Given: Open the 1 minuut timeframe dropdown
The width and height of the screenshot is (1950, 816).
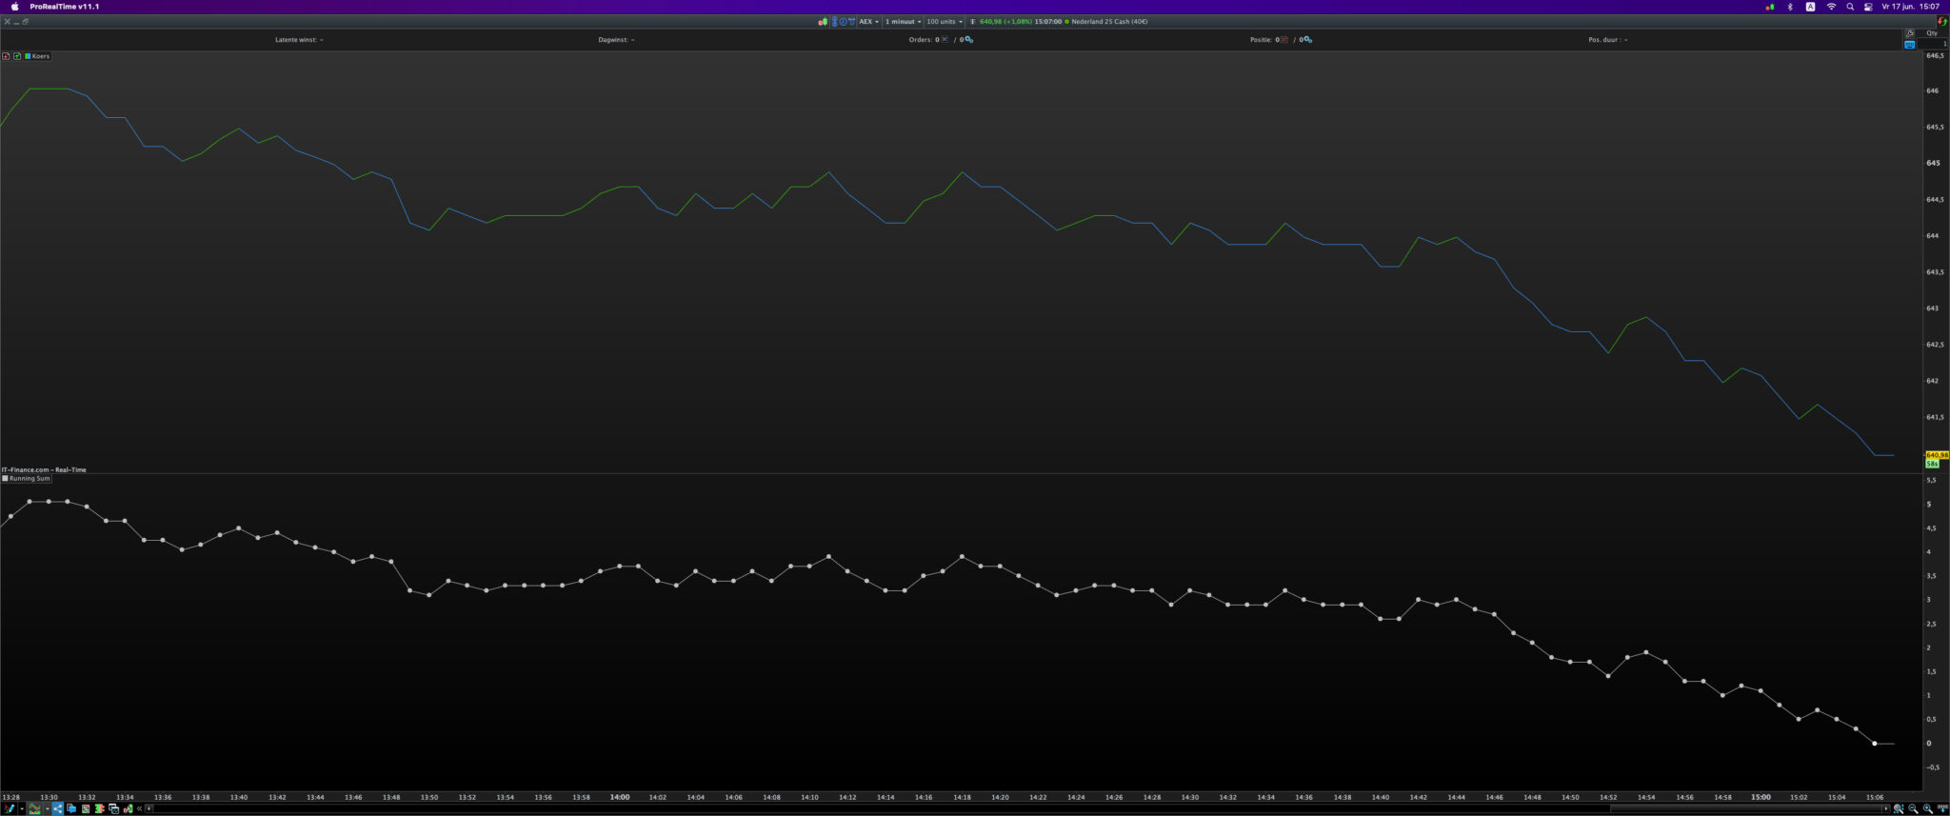Looking at the screenshot, I should coord(903,22).
